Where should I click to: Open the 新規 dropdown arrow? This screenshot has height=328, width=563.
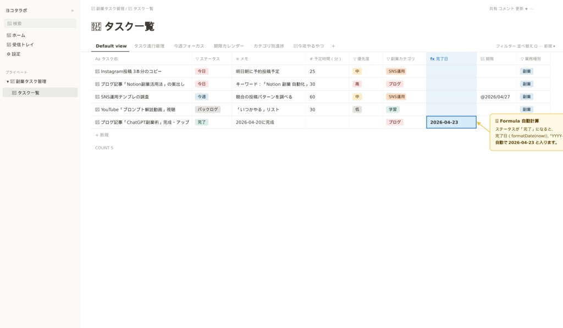pos(554,46)
